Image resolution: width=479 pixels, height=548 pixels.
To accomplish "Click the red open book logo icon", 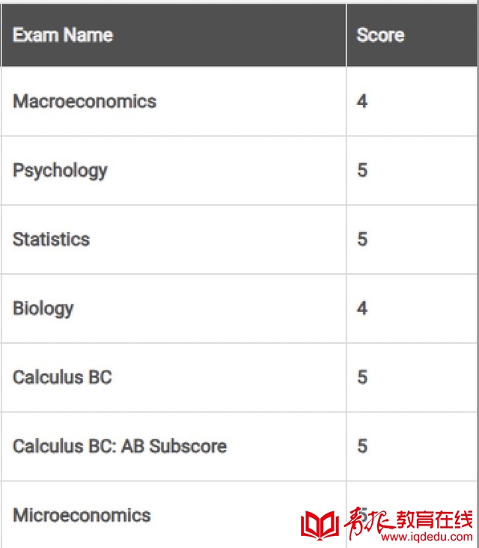I will 320,526.
